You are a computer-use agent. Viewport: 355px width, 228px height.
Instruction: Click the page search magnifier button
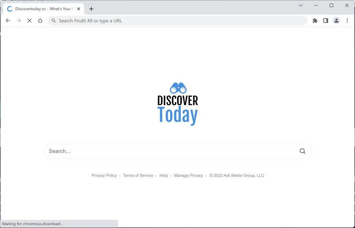302,151
